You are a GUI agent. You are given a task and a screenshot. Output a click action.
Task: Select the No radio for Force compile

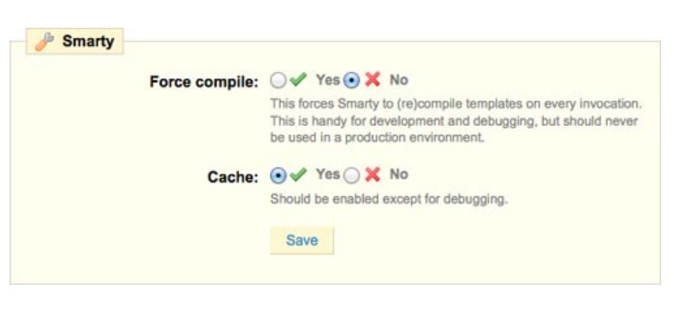352,81
